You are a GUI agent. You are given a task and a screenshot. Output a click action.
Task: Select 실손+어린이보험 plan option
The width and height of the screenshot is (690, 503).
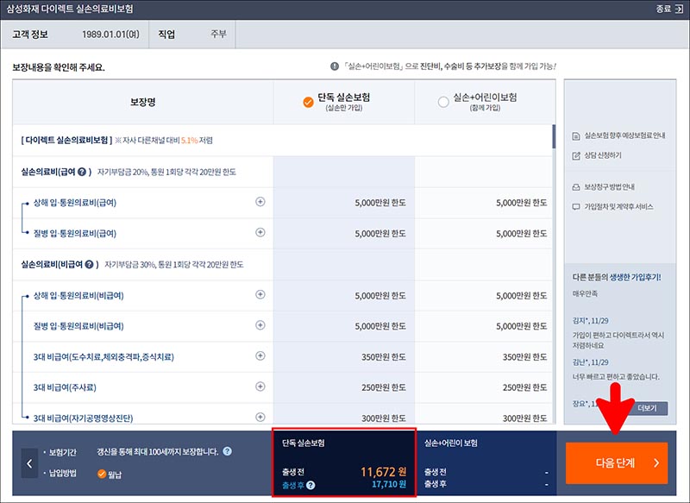tap(443, 102)
